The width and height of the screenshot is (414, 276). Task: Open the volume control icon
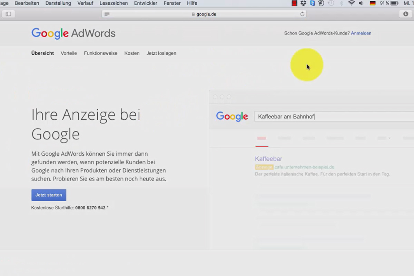coord(361,3)
